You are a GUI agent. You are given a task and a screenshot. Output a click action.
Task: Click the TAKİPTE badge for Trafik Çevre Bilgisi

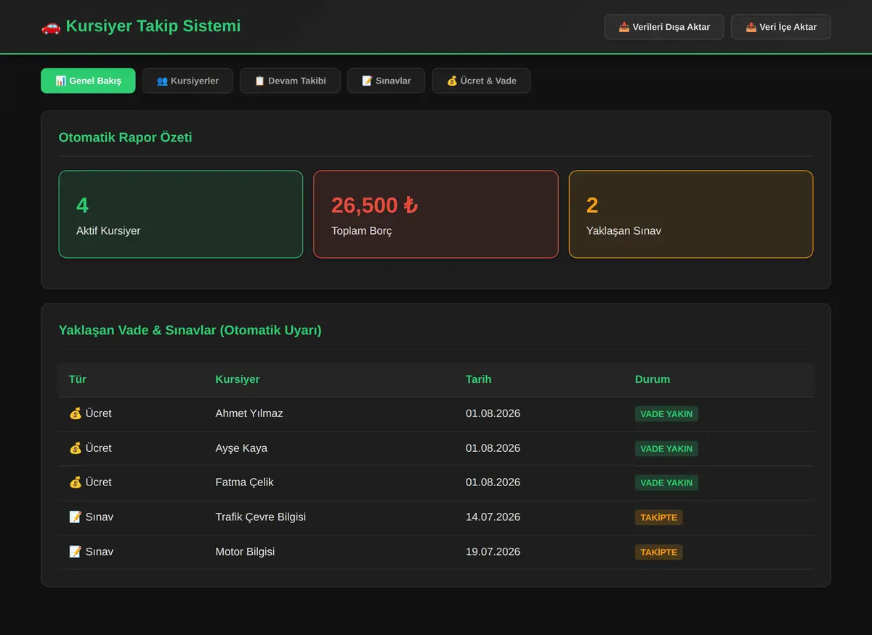tap(658, 518)
